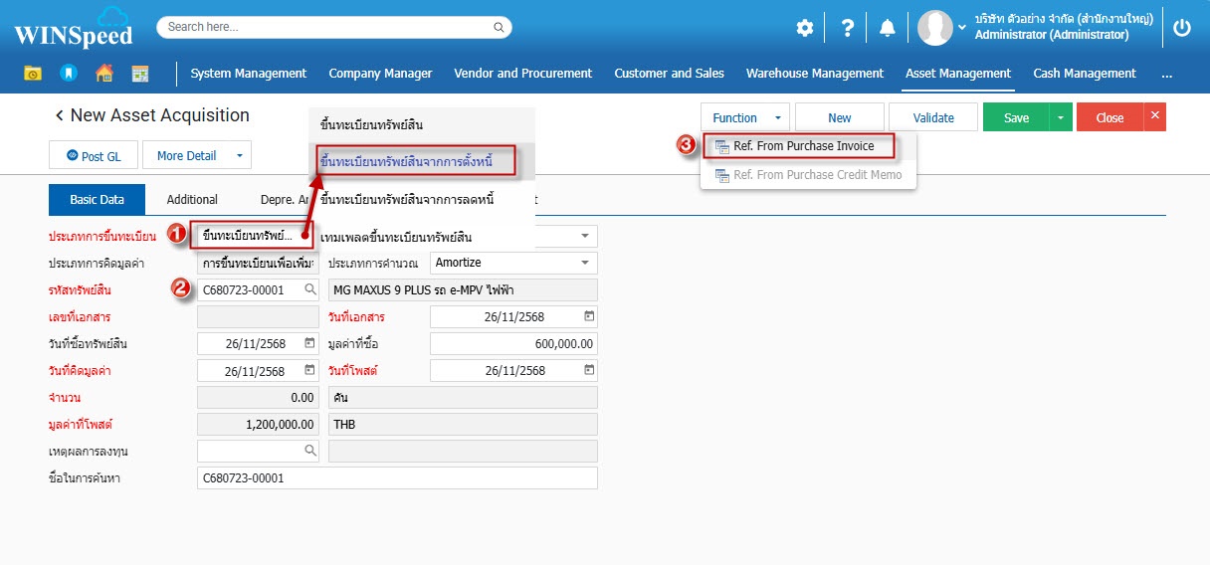Click the calendar grid icon in toolbar
Image resolution: width=1210 pixels, height=565 pixels.
pos(139,74)
